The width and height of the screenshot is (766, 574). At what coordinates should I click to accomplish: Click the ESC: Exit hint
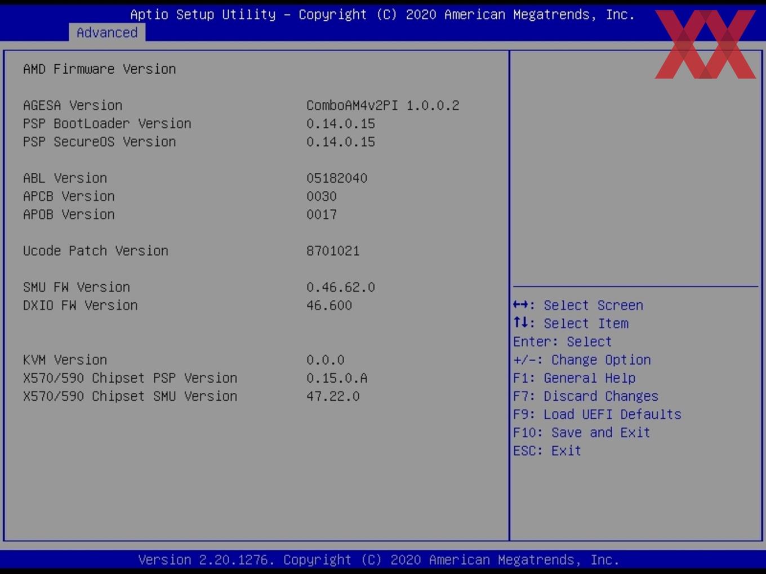[x=547, y=451]
